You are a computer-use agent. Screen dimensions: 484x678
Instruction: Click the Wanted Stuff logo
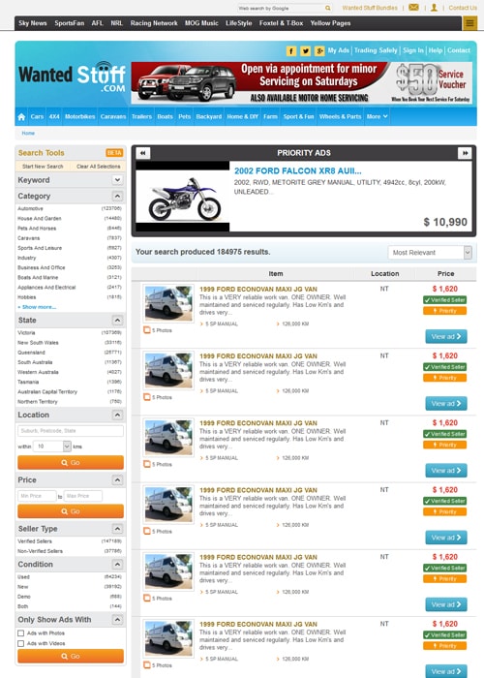coord(72,77)
